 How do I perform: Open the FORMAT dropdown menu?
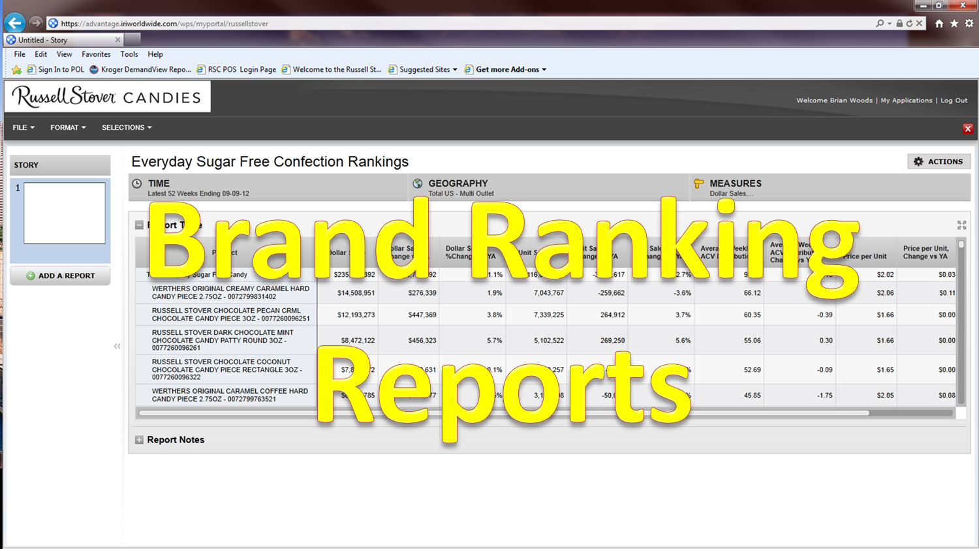click(68, 128)
